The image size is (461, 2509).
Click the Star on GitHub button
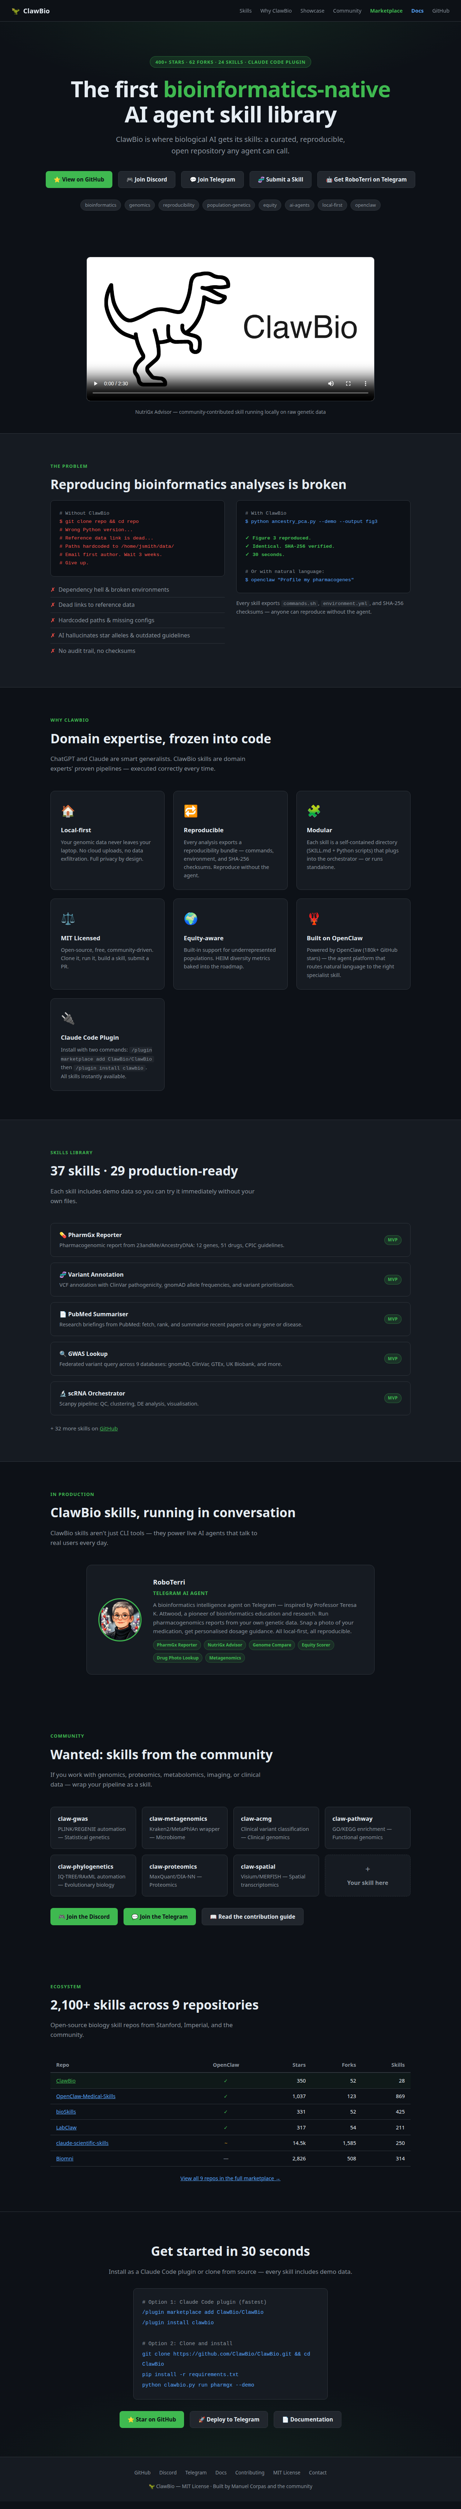[152, 2419]
